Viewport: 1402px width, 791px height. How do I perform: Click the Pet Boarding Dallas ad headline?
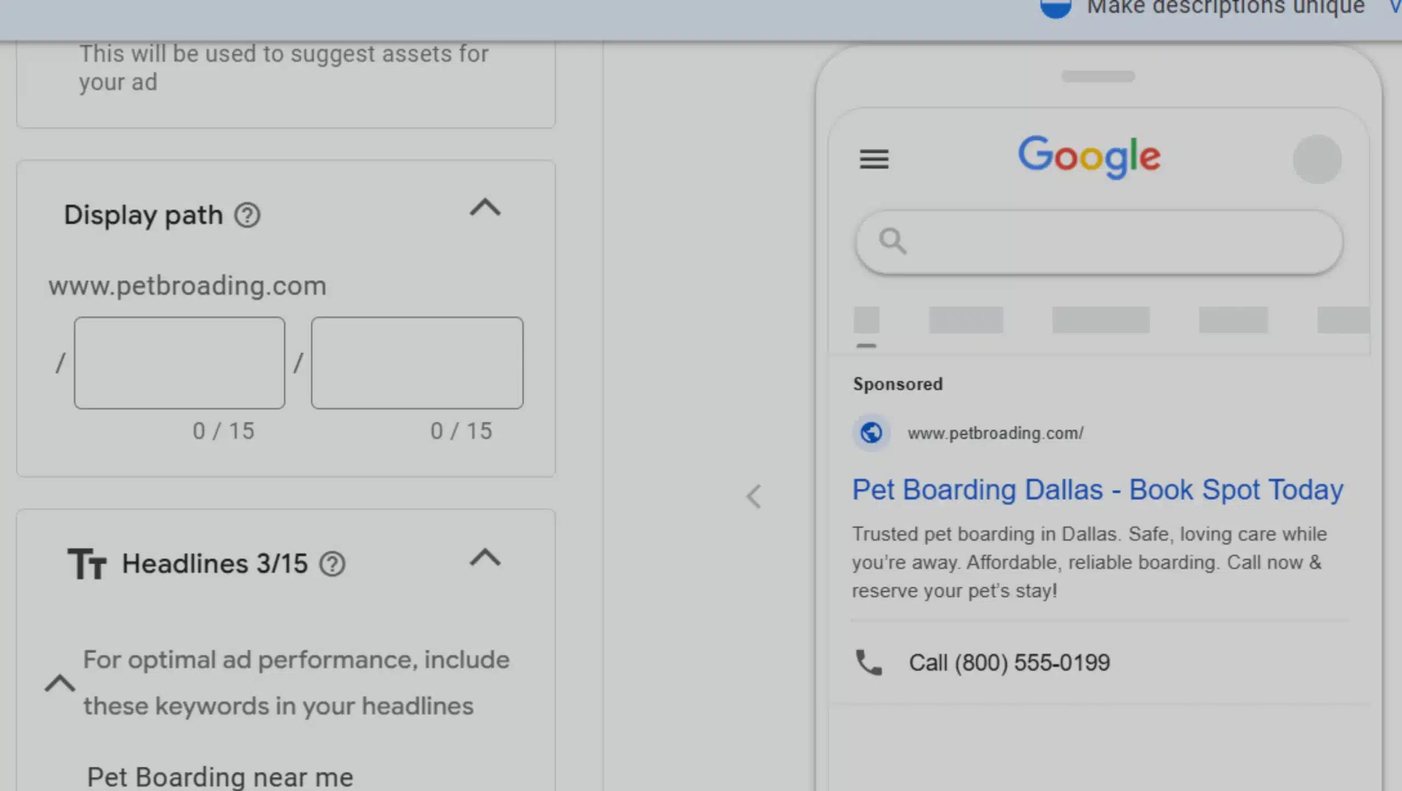tap(1098, 489)
